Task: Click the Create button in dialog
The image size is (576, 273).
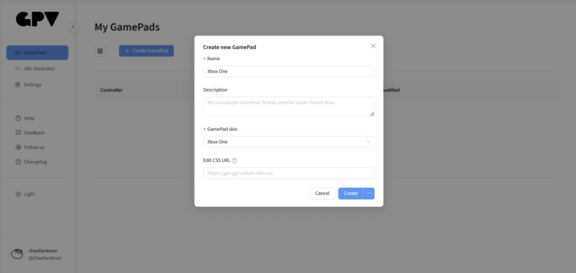Action: (x=350, y=193)
